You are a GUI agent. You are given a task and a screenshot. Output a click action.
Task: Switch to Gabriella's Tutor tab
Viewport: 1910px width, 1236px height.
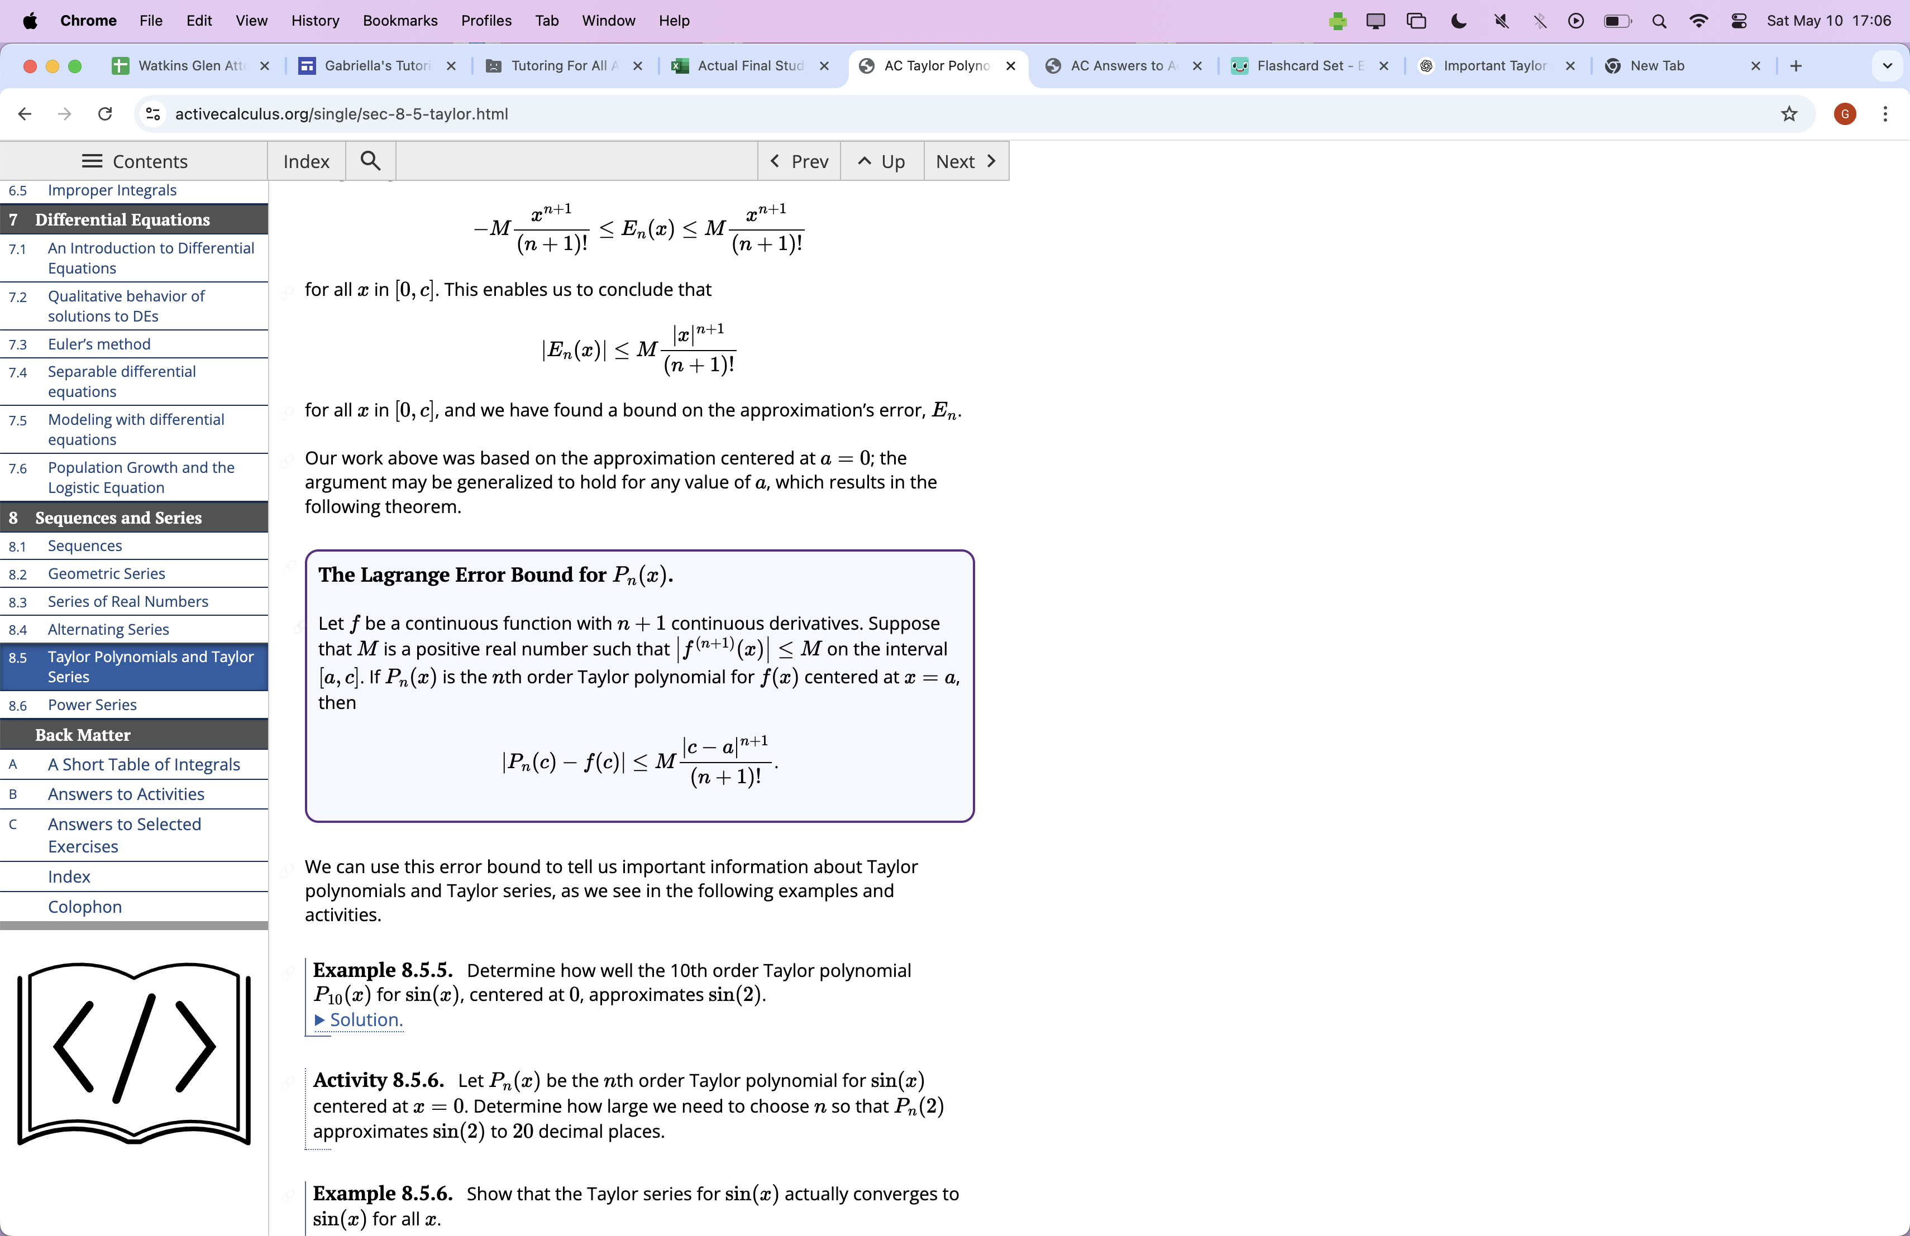[377, 66]
